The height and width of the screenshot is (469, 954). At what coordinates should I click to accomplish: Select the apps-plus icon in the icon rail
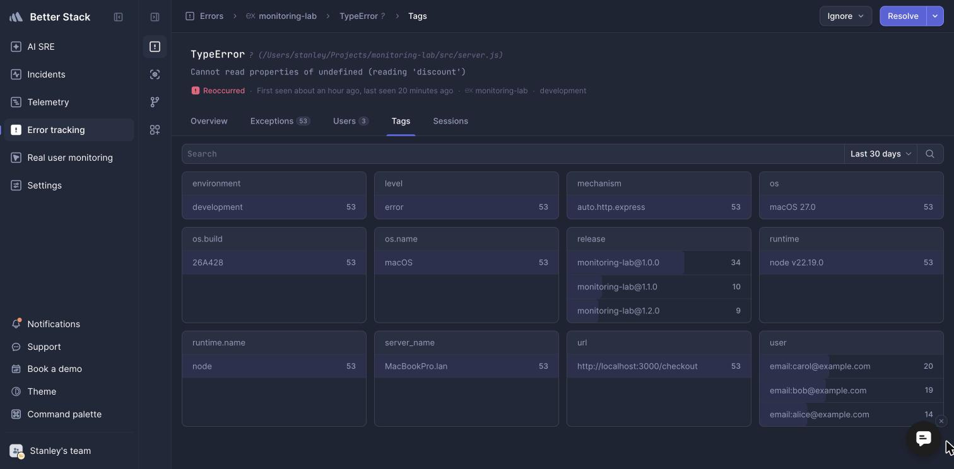[x=155, y=130]
